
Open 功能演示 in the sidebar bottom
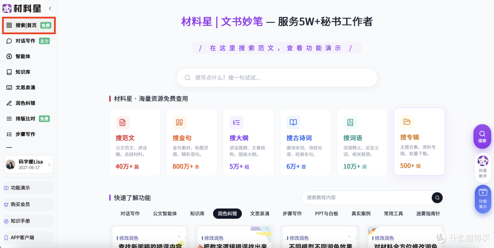(29, 188)
